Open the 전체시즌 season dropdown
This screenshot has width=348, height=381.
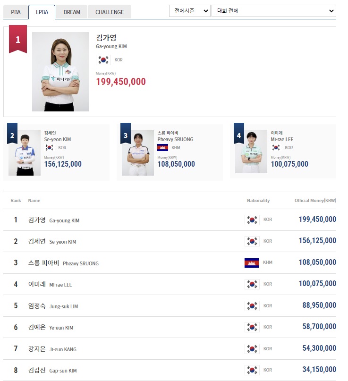click(x=189, y=9)
